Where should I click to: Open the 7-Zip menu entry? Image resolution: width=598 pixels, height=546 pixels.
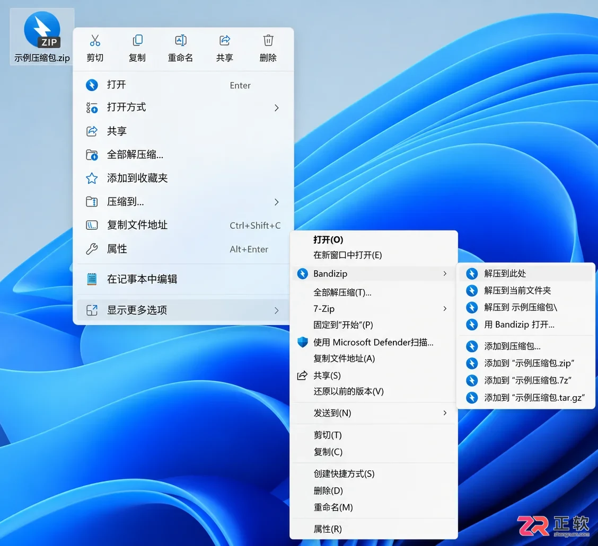[374, 309]
